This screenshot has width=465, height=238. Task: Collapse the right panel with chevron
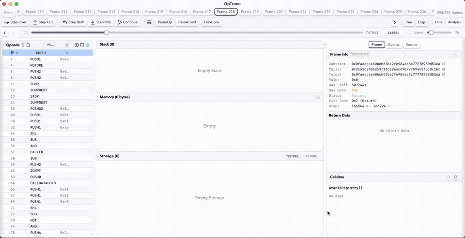click(325, 45)
